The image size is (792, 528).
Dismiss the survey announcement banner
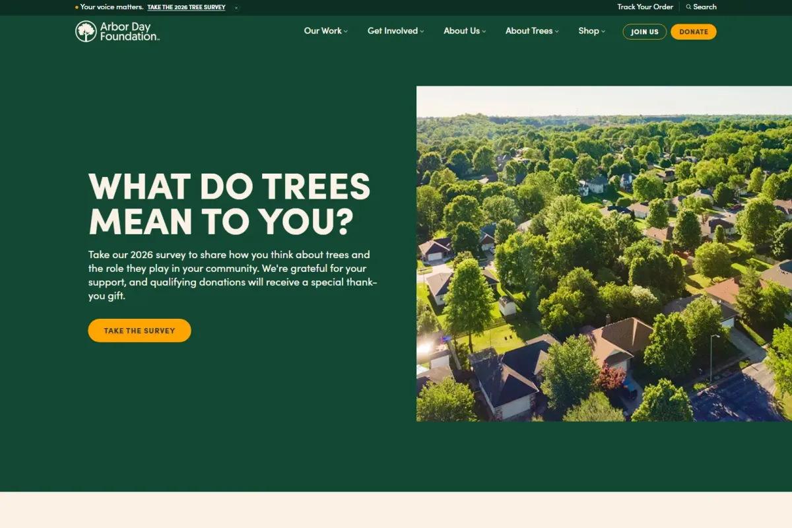pyautogui.click(x=236, y=8)
